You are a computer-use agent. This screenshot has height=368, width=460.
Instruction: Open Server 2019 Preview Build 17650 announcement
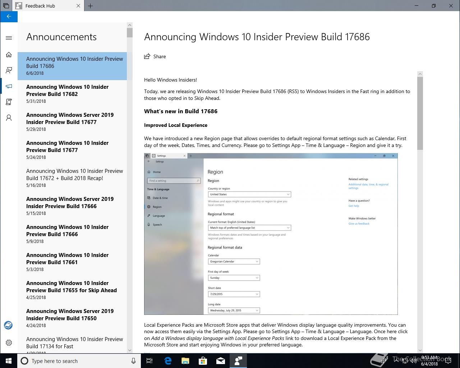click(x=72, y=318)
